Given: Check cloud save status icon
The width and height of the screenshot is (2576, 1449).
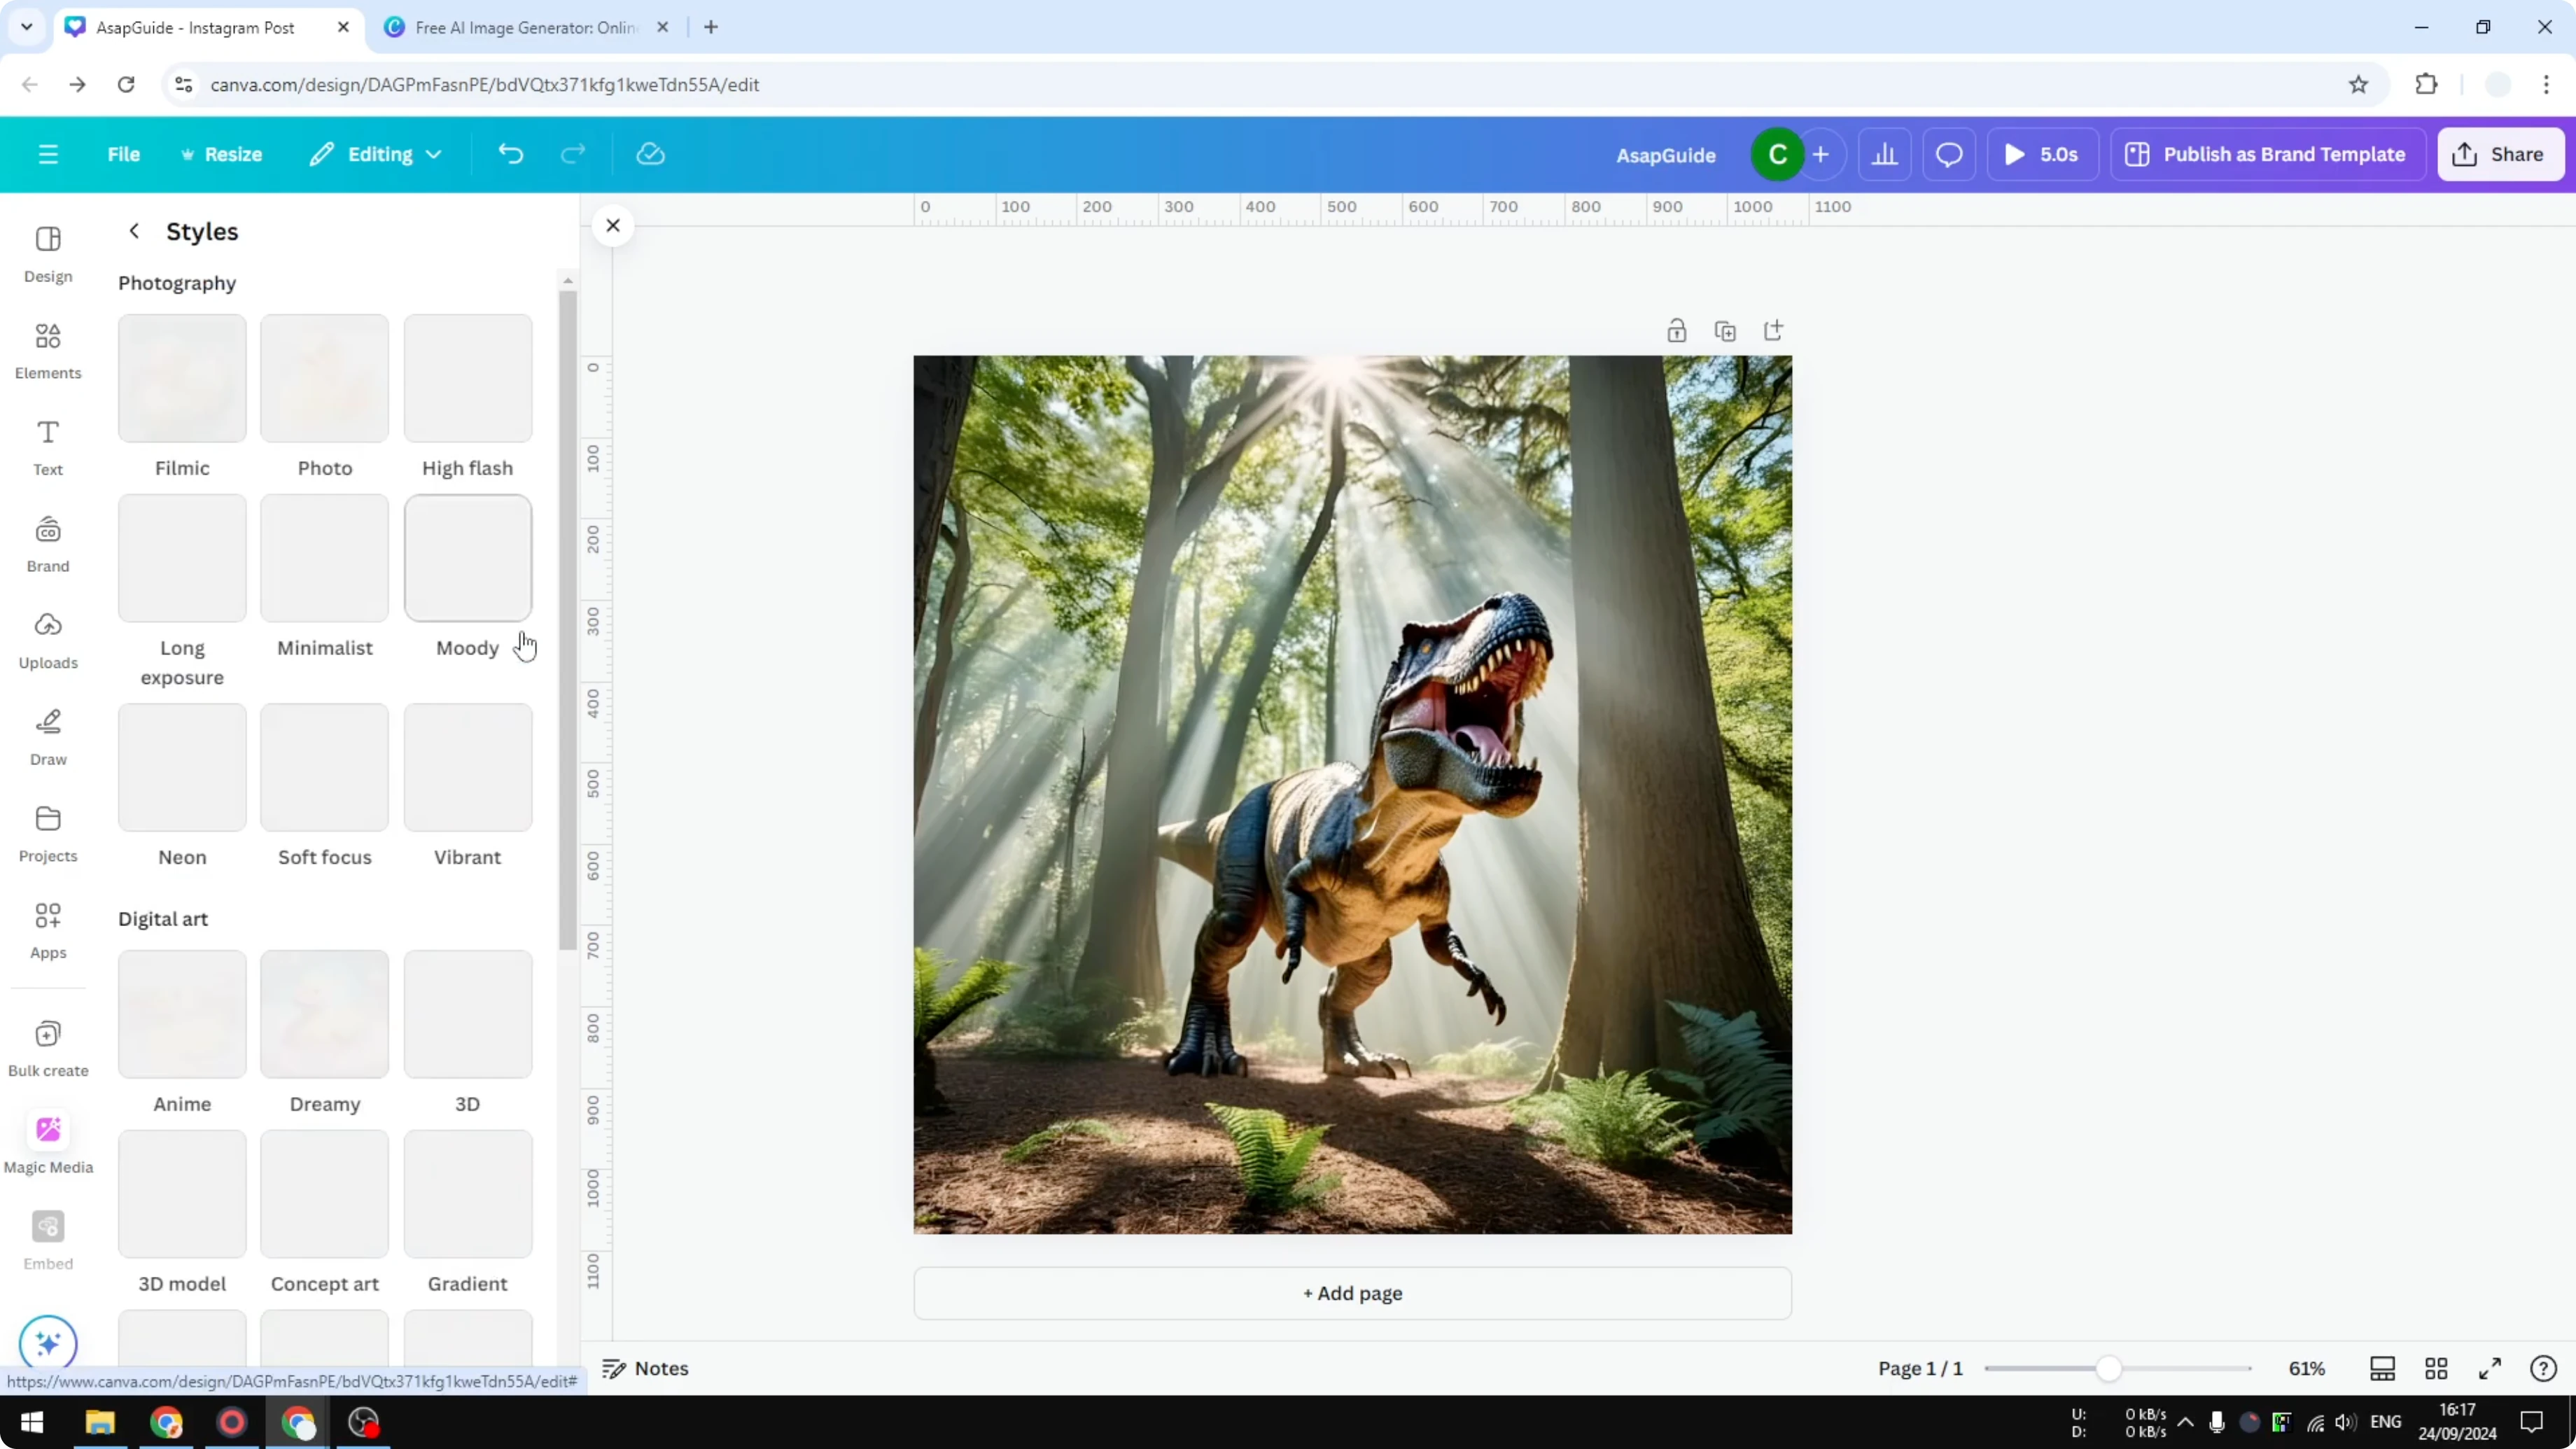Looking at the screenshot, I should [x=650, y=154].
